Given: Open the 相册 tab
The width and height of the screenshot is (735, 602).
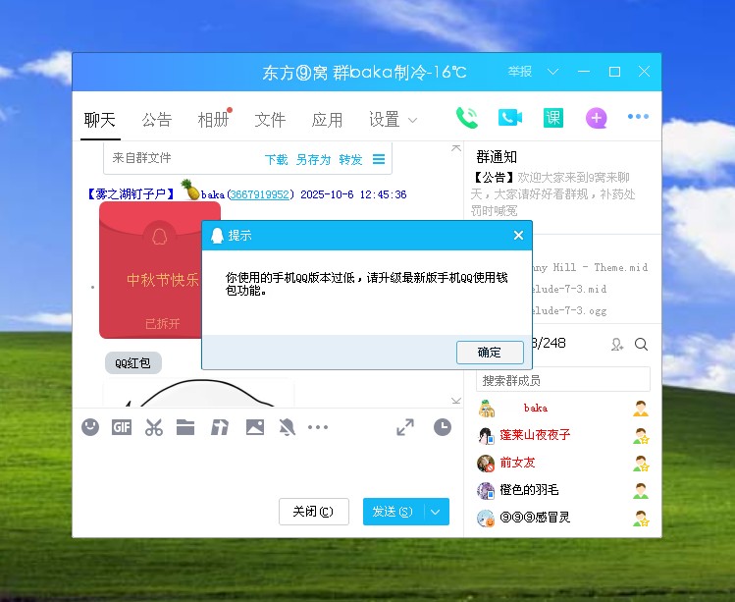Looking at the screenshot, I should pos(213,120).
